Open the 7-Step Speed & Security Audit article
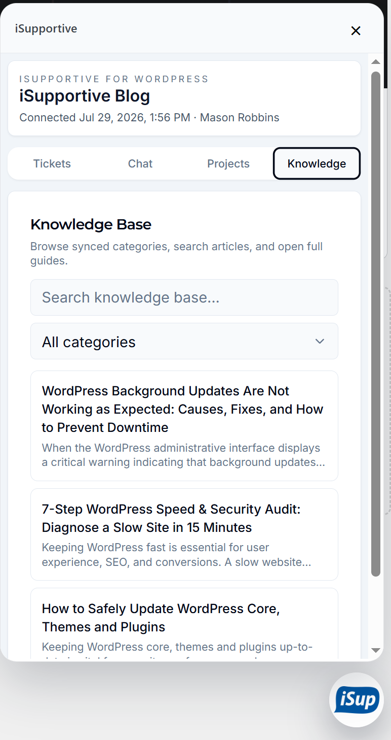Image resolution: width=391 pixels, height=740 pixels. [x=184, y=534]
